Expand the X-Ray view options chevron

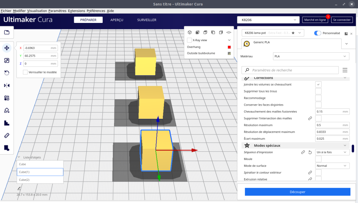tap(229, 40)
